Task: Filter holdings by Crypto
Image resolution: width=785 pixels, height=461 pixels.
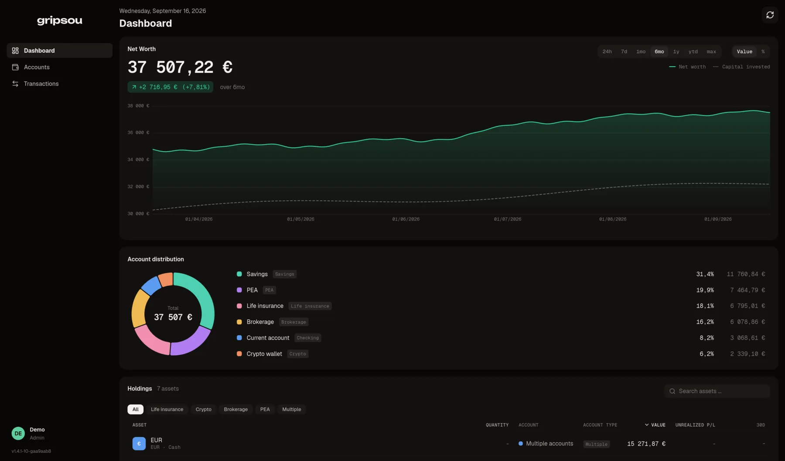Action: point(203,410)
